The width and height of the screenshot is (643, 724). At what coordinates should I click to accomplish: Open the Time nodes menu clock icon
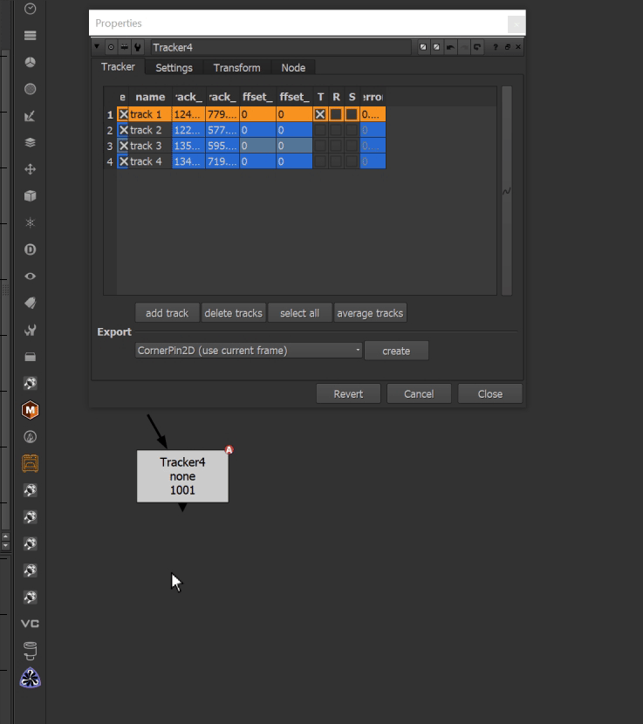pyautogui.click(x=31, y=9)
